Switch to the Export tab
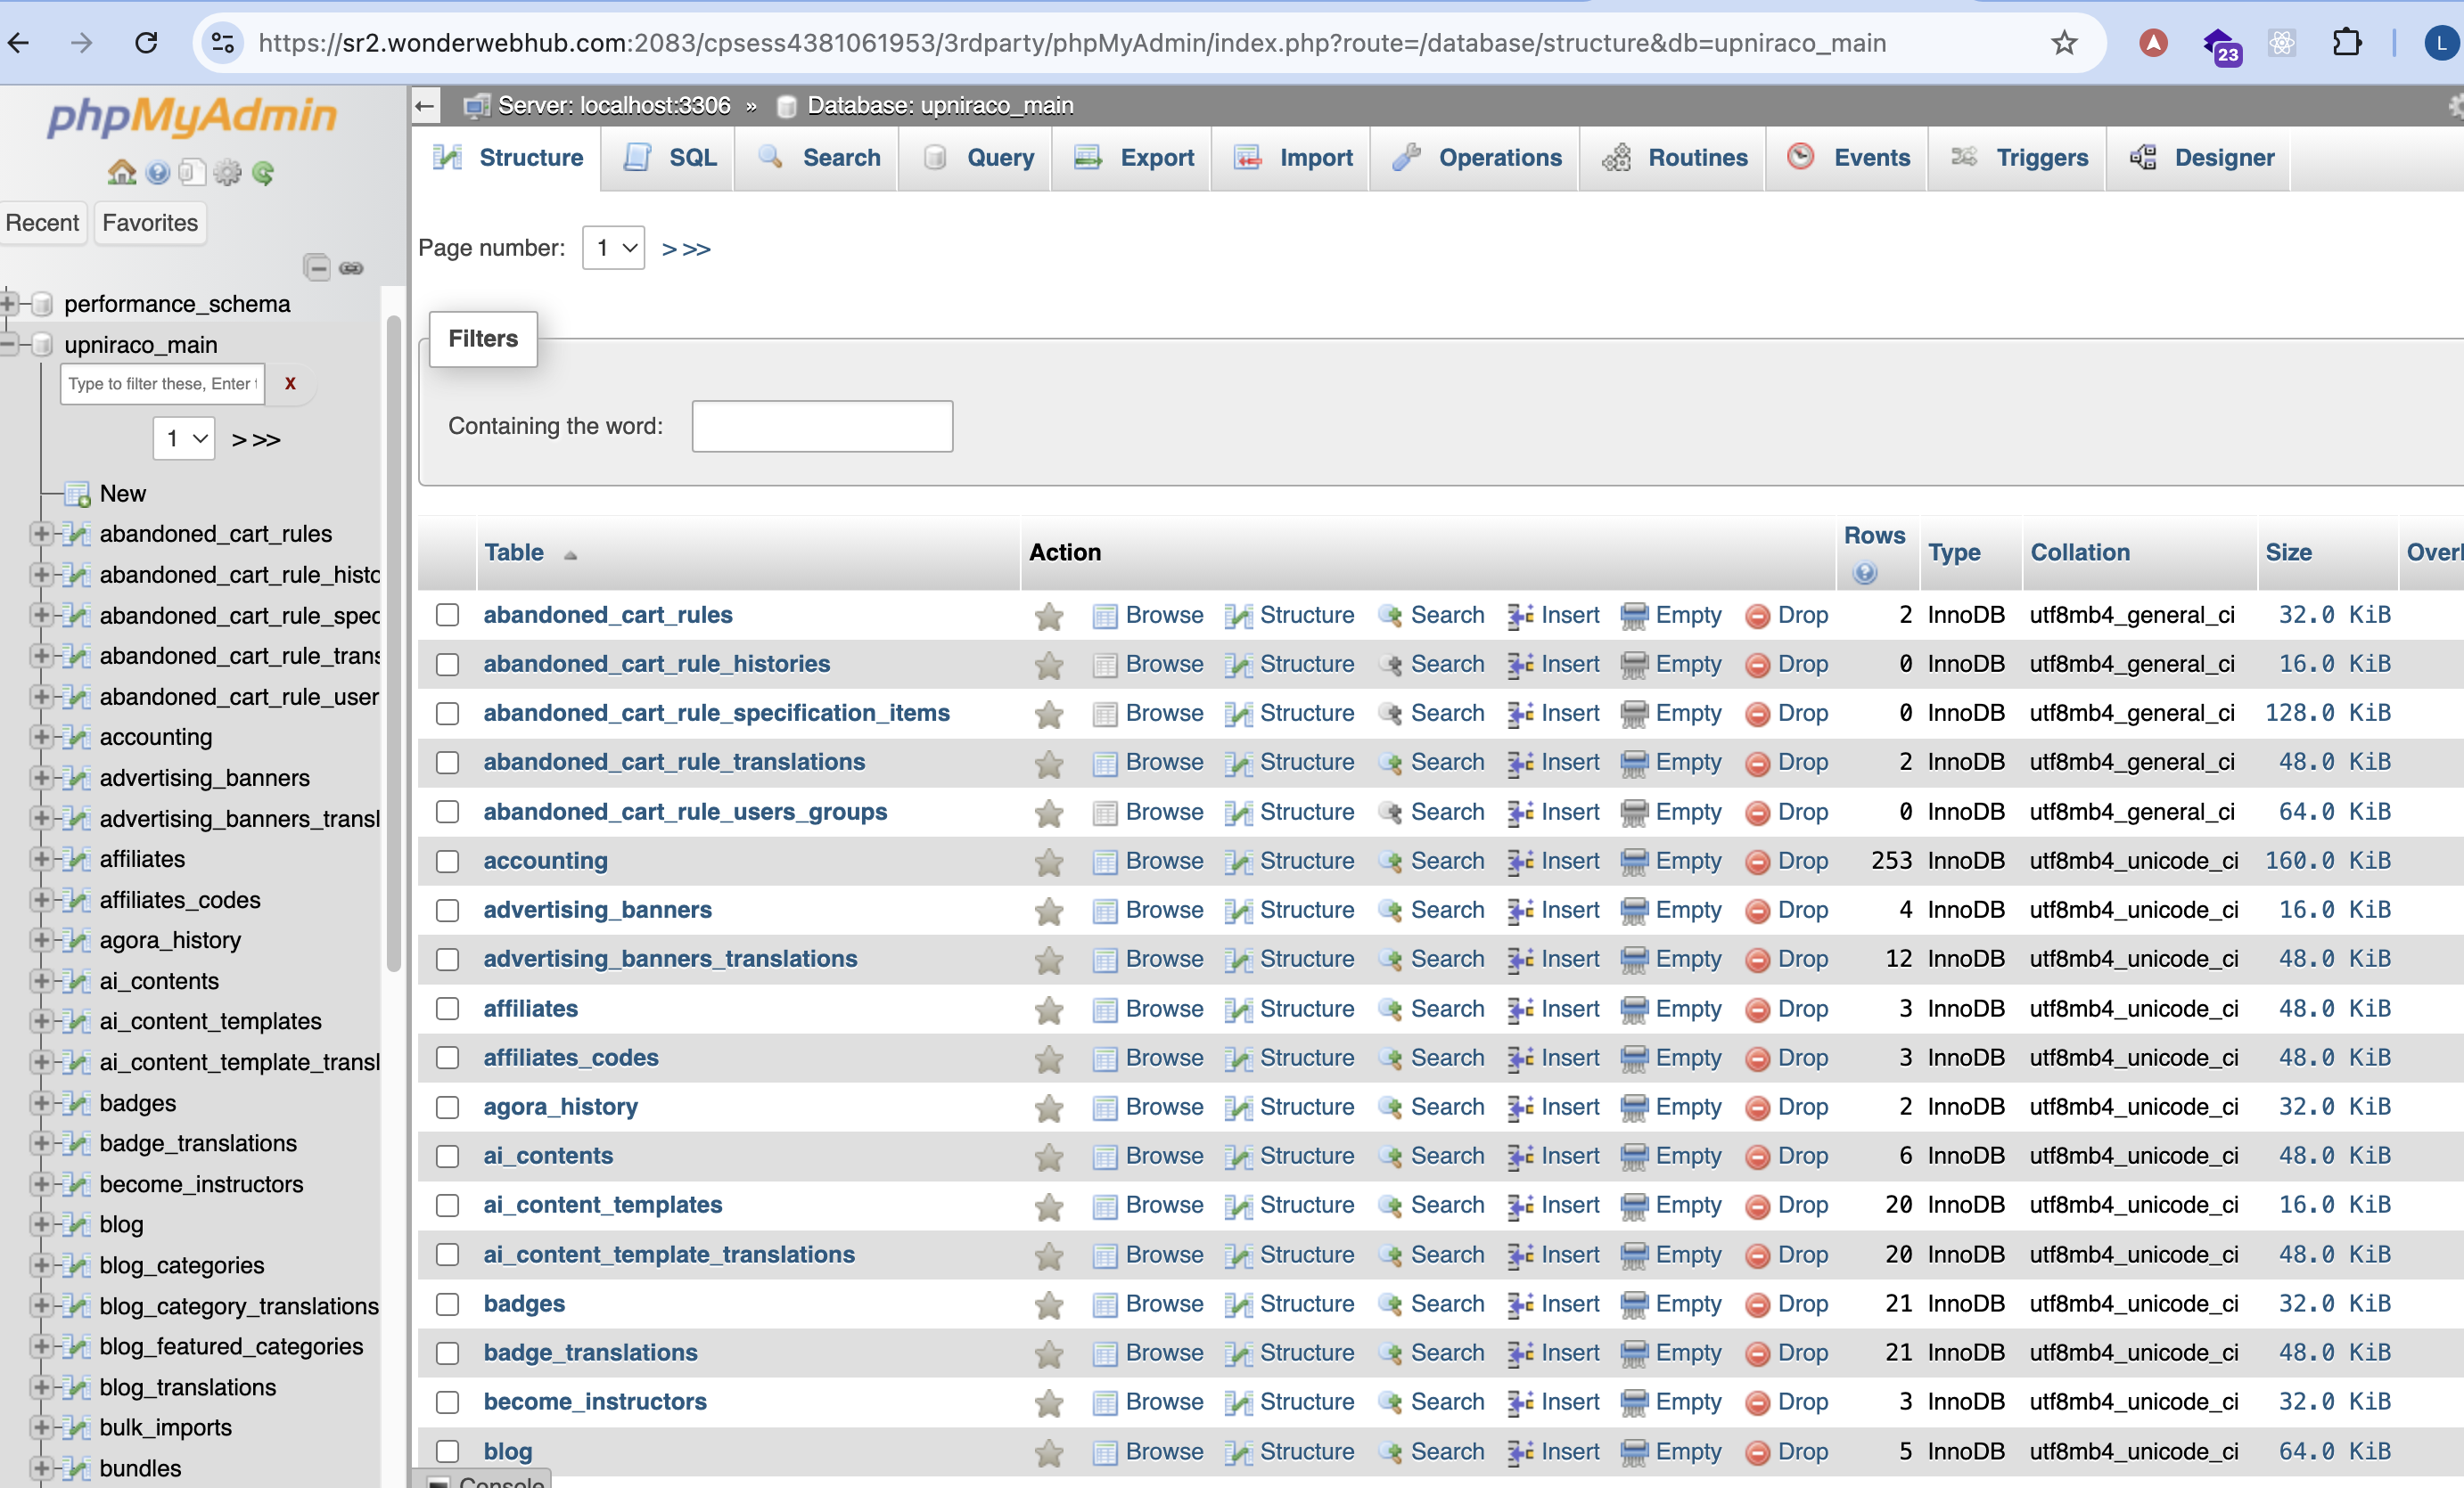Viewport: 2464px width, 1488px height. (1134, 158)
